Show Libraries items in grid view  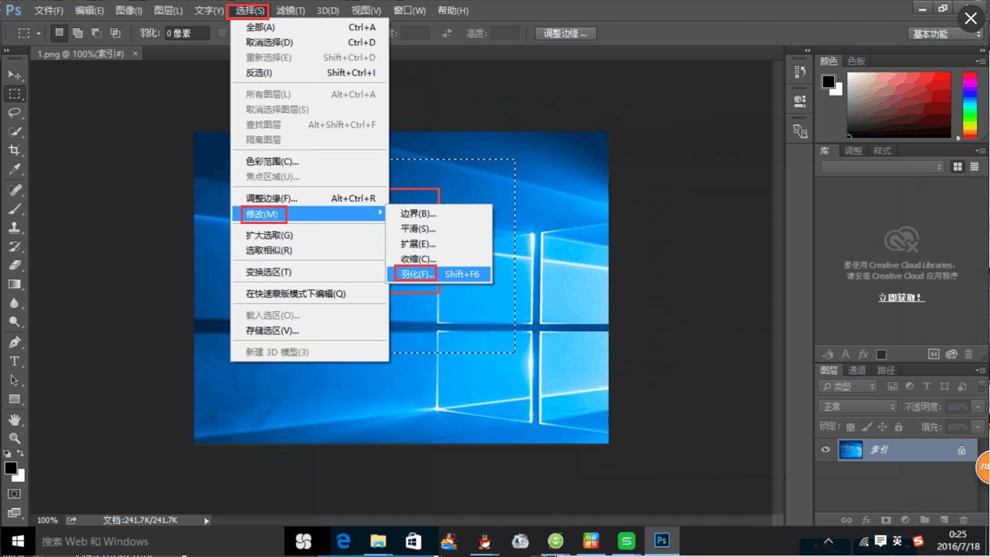tap(957, 167)
